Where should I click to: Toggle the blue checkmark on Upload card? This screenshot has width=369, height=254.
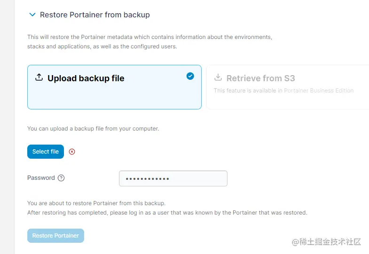pyautogui.click(x=190, y=76)
